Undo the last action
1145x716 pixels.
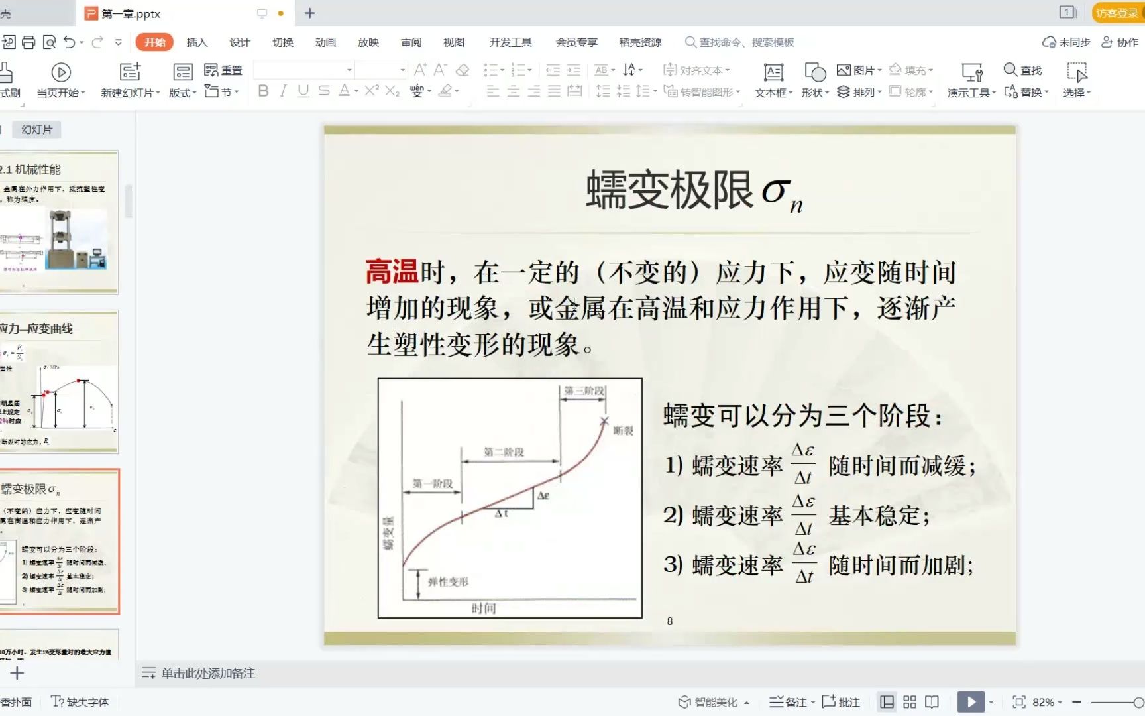(70, 42)
